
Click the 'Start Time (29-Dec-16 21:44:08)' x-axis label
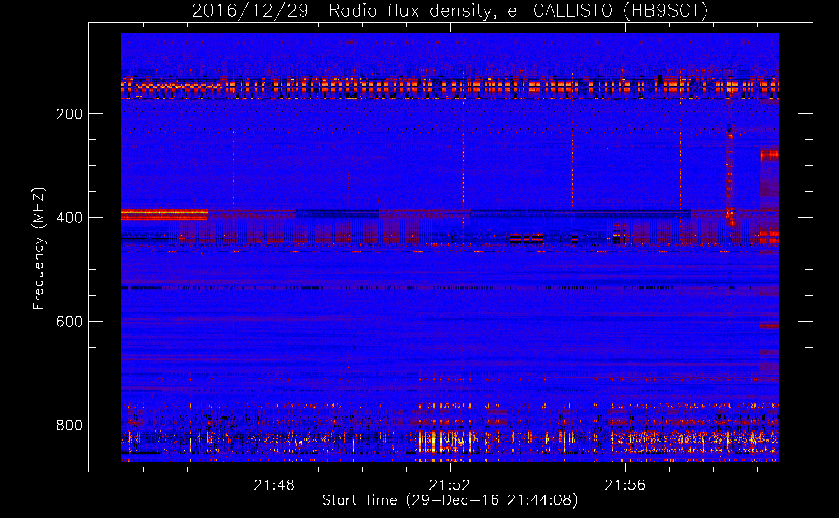coord(450,500)
